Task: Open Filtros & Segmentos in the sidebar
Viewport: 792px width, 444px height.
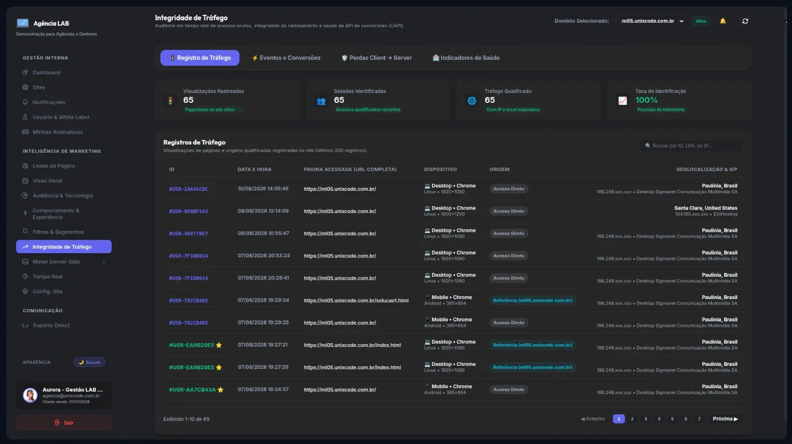Action: click(64, 232)
